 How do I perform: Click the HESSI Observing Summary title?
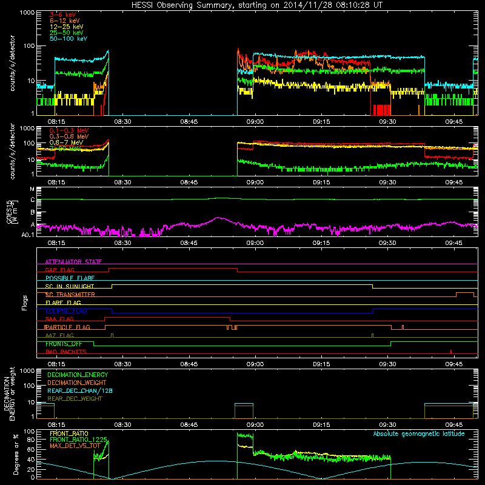(x=256, y=5)
